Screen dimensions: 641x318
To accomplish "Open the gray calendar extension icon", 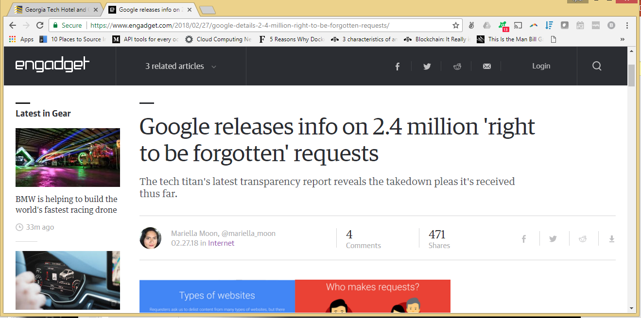I will point(580,25).
